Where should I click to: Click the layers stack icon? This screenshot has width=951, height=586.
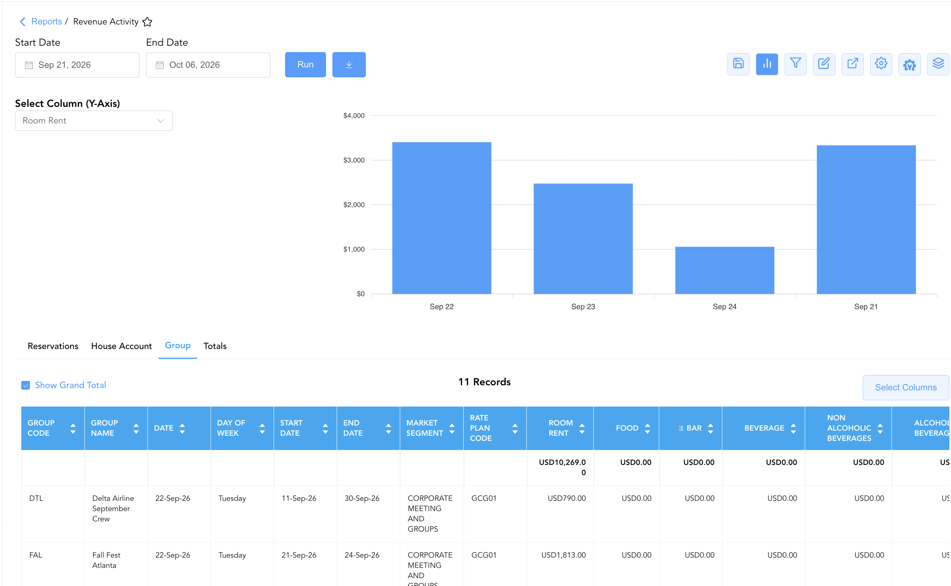[x=938, y=64]
